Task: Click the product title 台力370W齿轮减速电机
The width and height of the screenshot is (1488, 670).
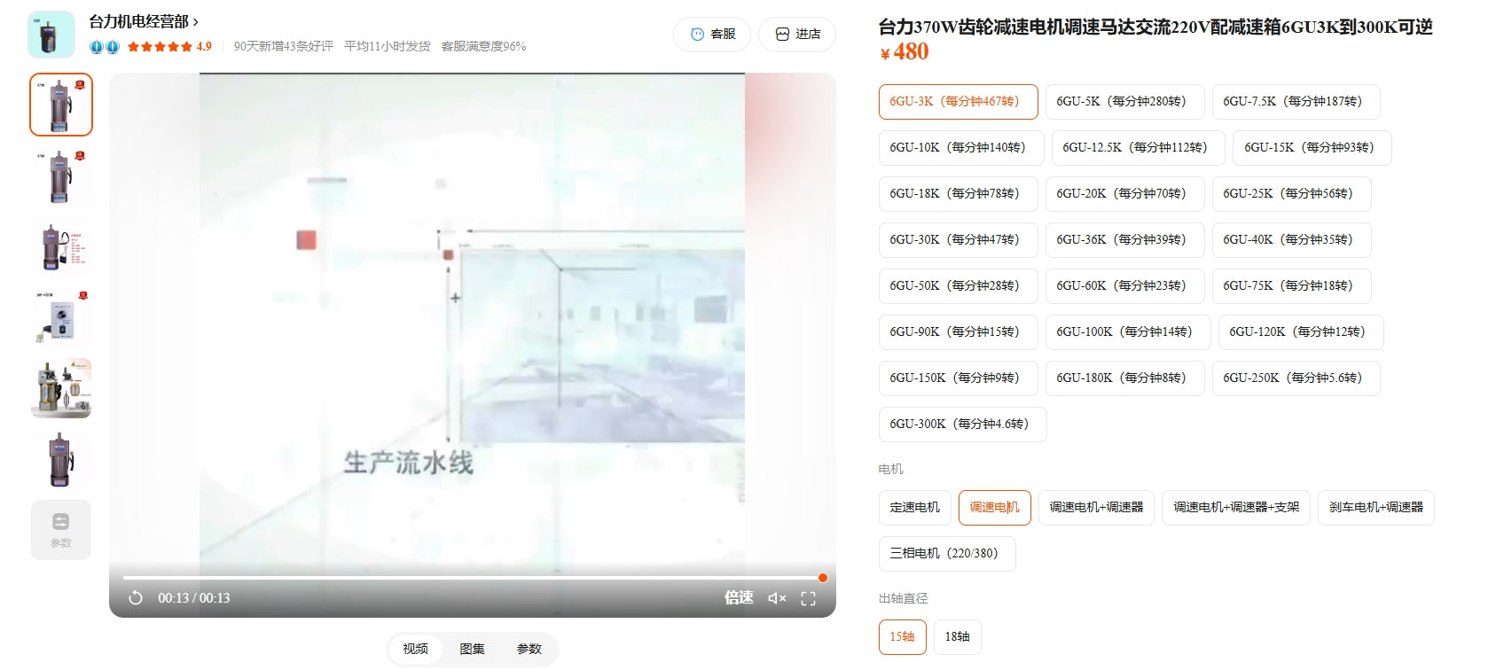Action: tap(1155, 27)
